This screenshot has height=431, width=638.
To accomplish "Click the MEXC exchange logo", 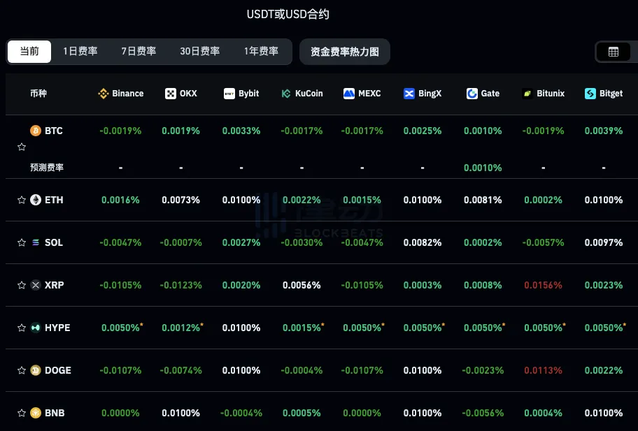I will [x=349, y=94].
